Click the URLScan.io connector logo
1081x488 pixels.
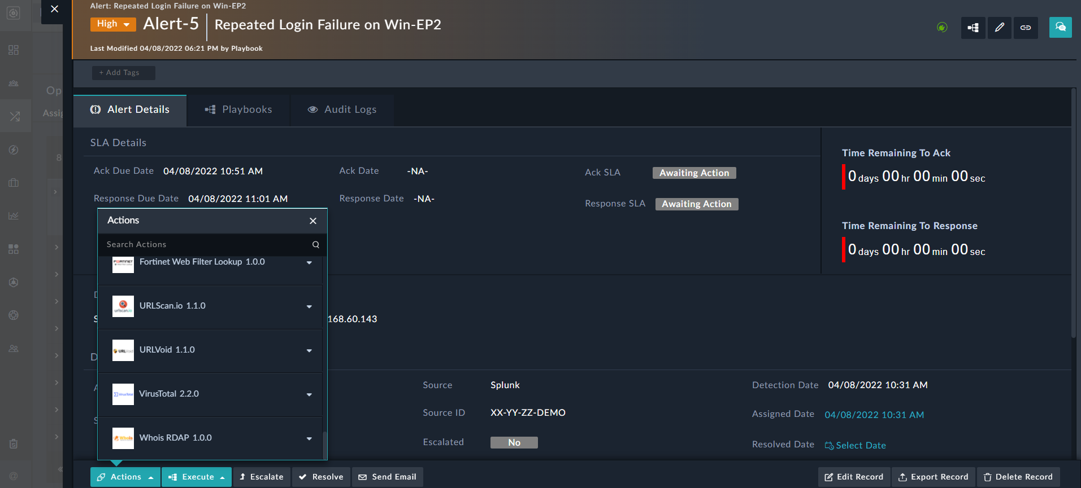(x=123, y=306)
